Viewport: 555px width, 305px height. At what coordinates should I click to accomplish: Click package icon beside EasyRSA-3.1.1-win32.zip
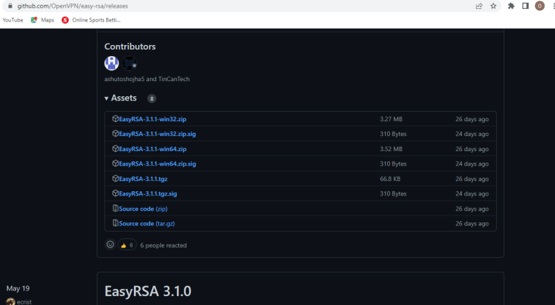[115, 119]
